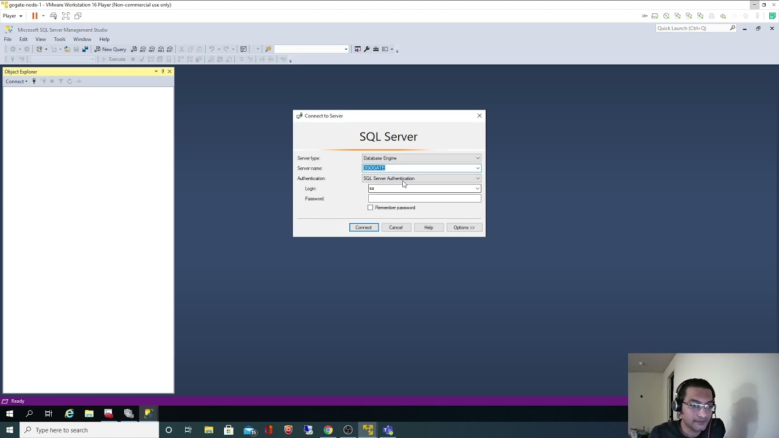Click Connect Object Explorer plug icon
This screenshot has height=438, width=779.
click(x=34, y=82)
